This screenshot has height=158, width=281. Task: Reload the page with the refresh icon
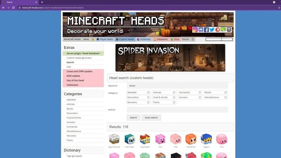[14, 8]
